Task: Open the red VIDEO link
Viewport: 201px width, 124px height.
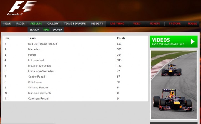Action: click(x=137, y=24)
